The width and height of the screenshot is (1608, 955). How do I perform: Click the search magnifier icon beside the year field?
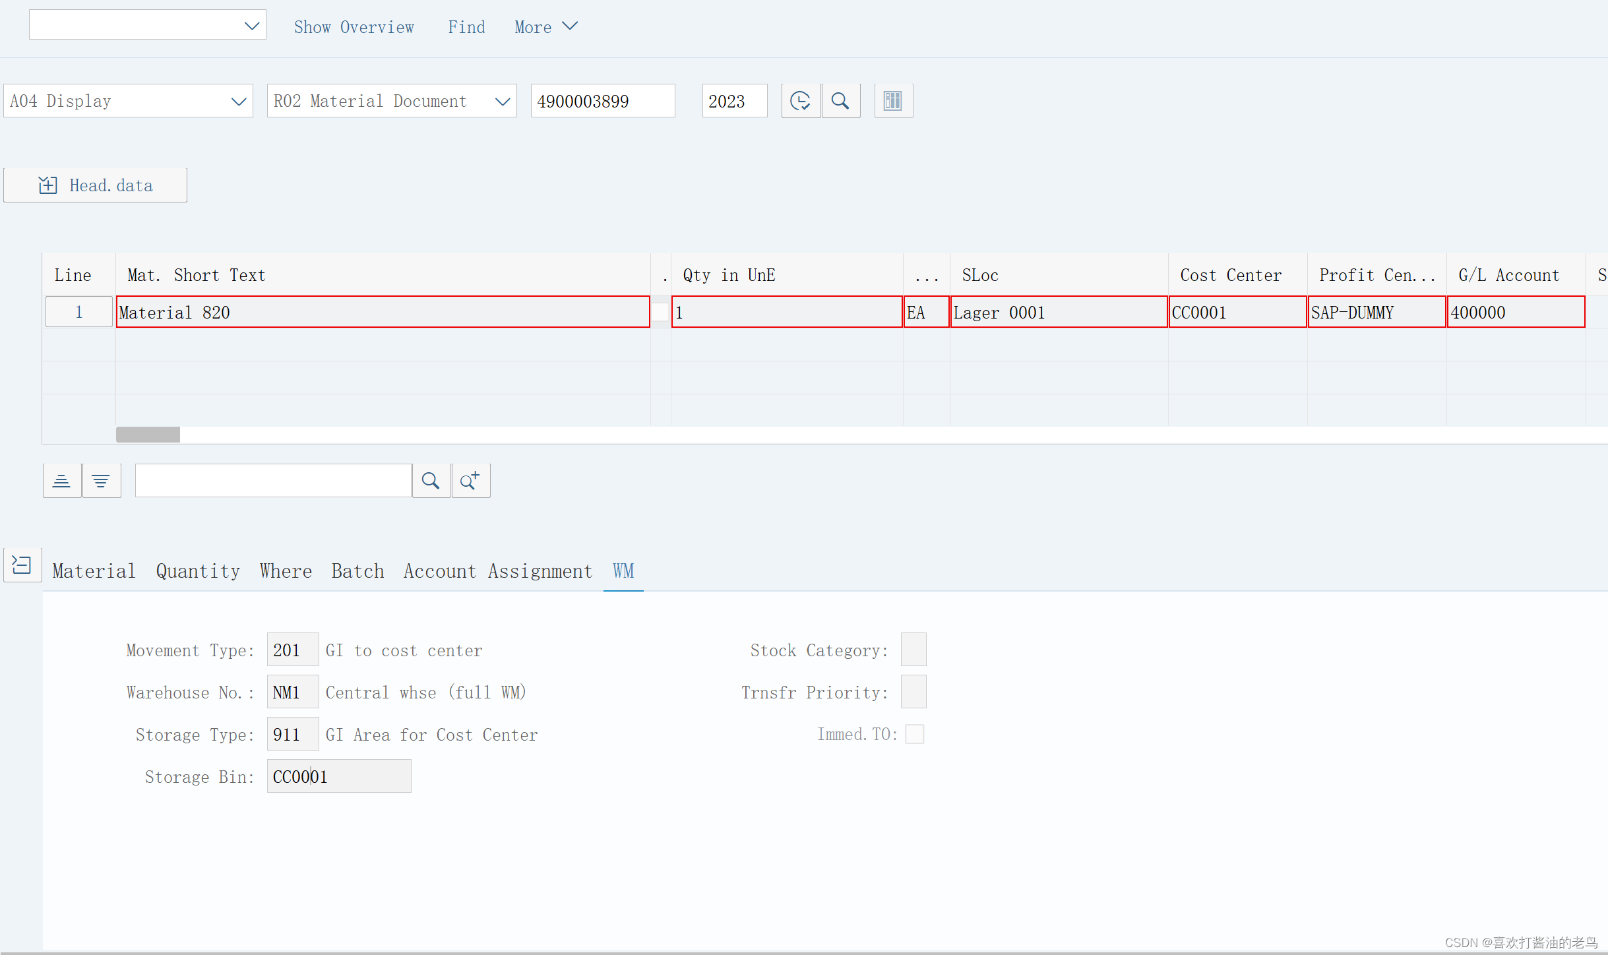(841, 100)
